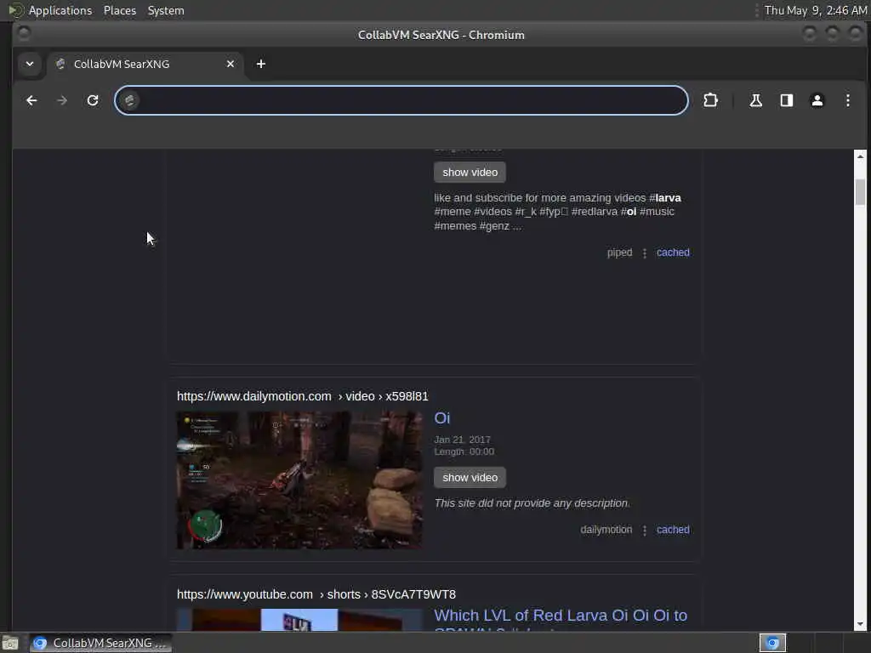This screenshot has width=871, height=653.
Task: Open the Chromium three-dot menu
Action: tap(848, 100)
